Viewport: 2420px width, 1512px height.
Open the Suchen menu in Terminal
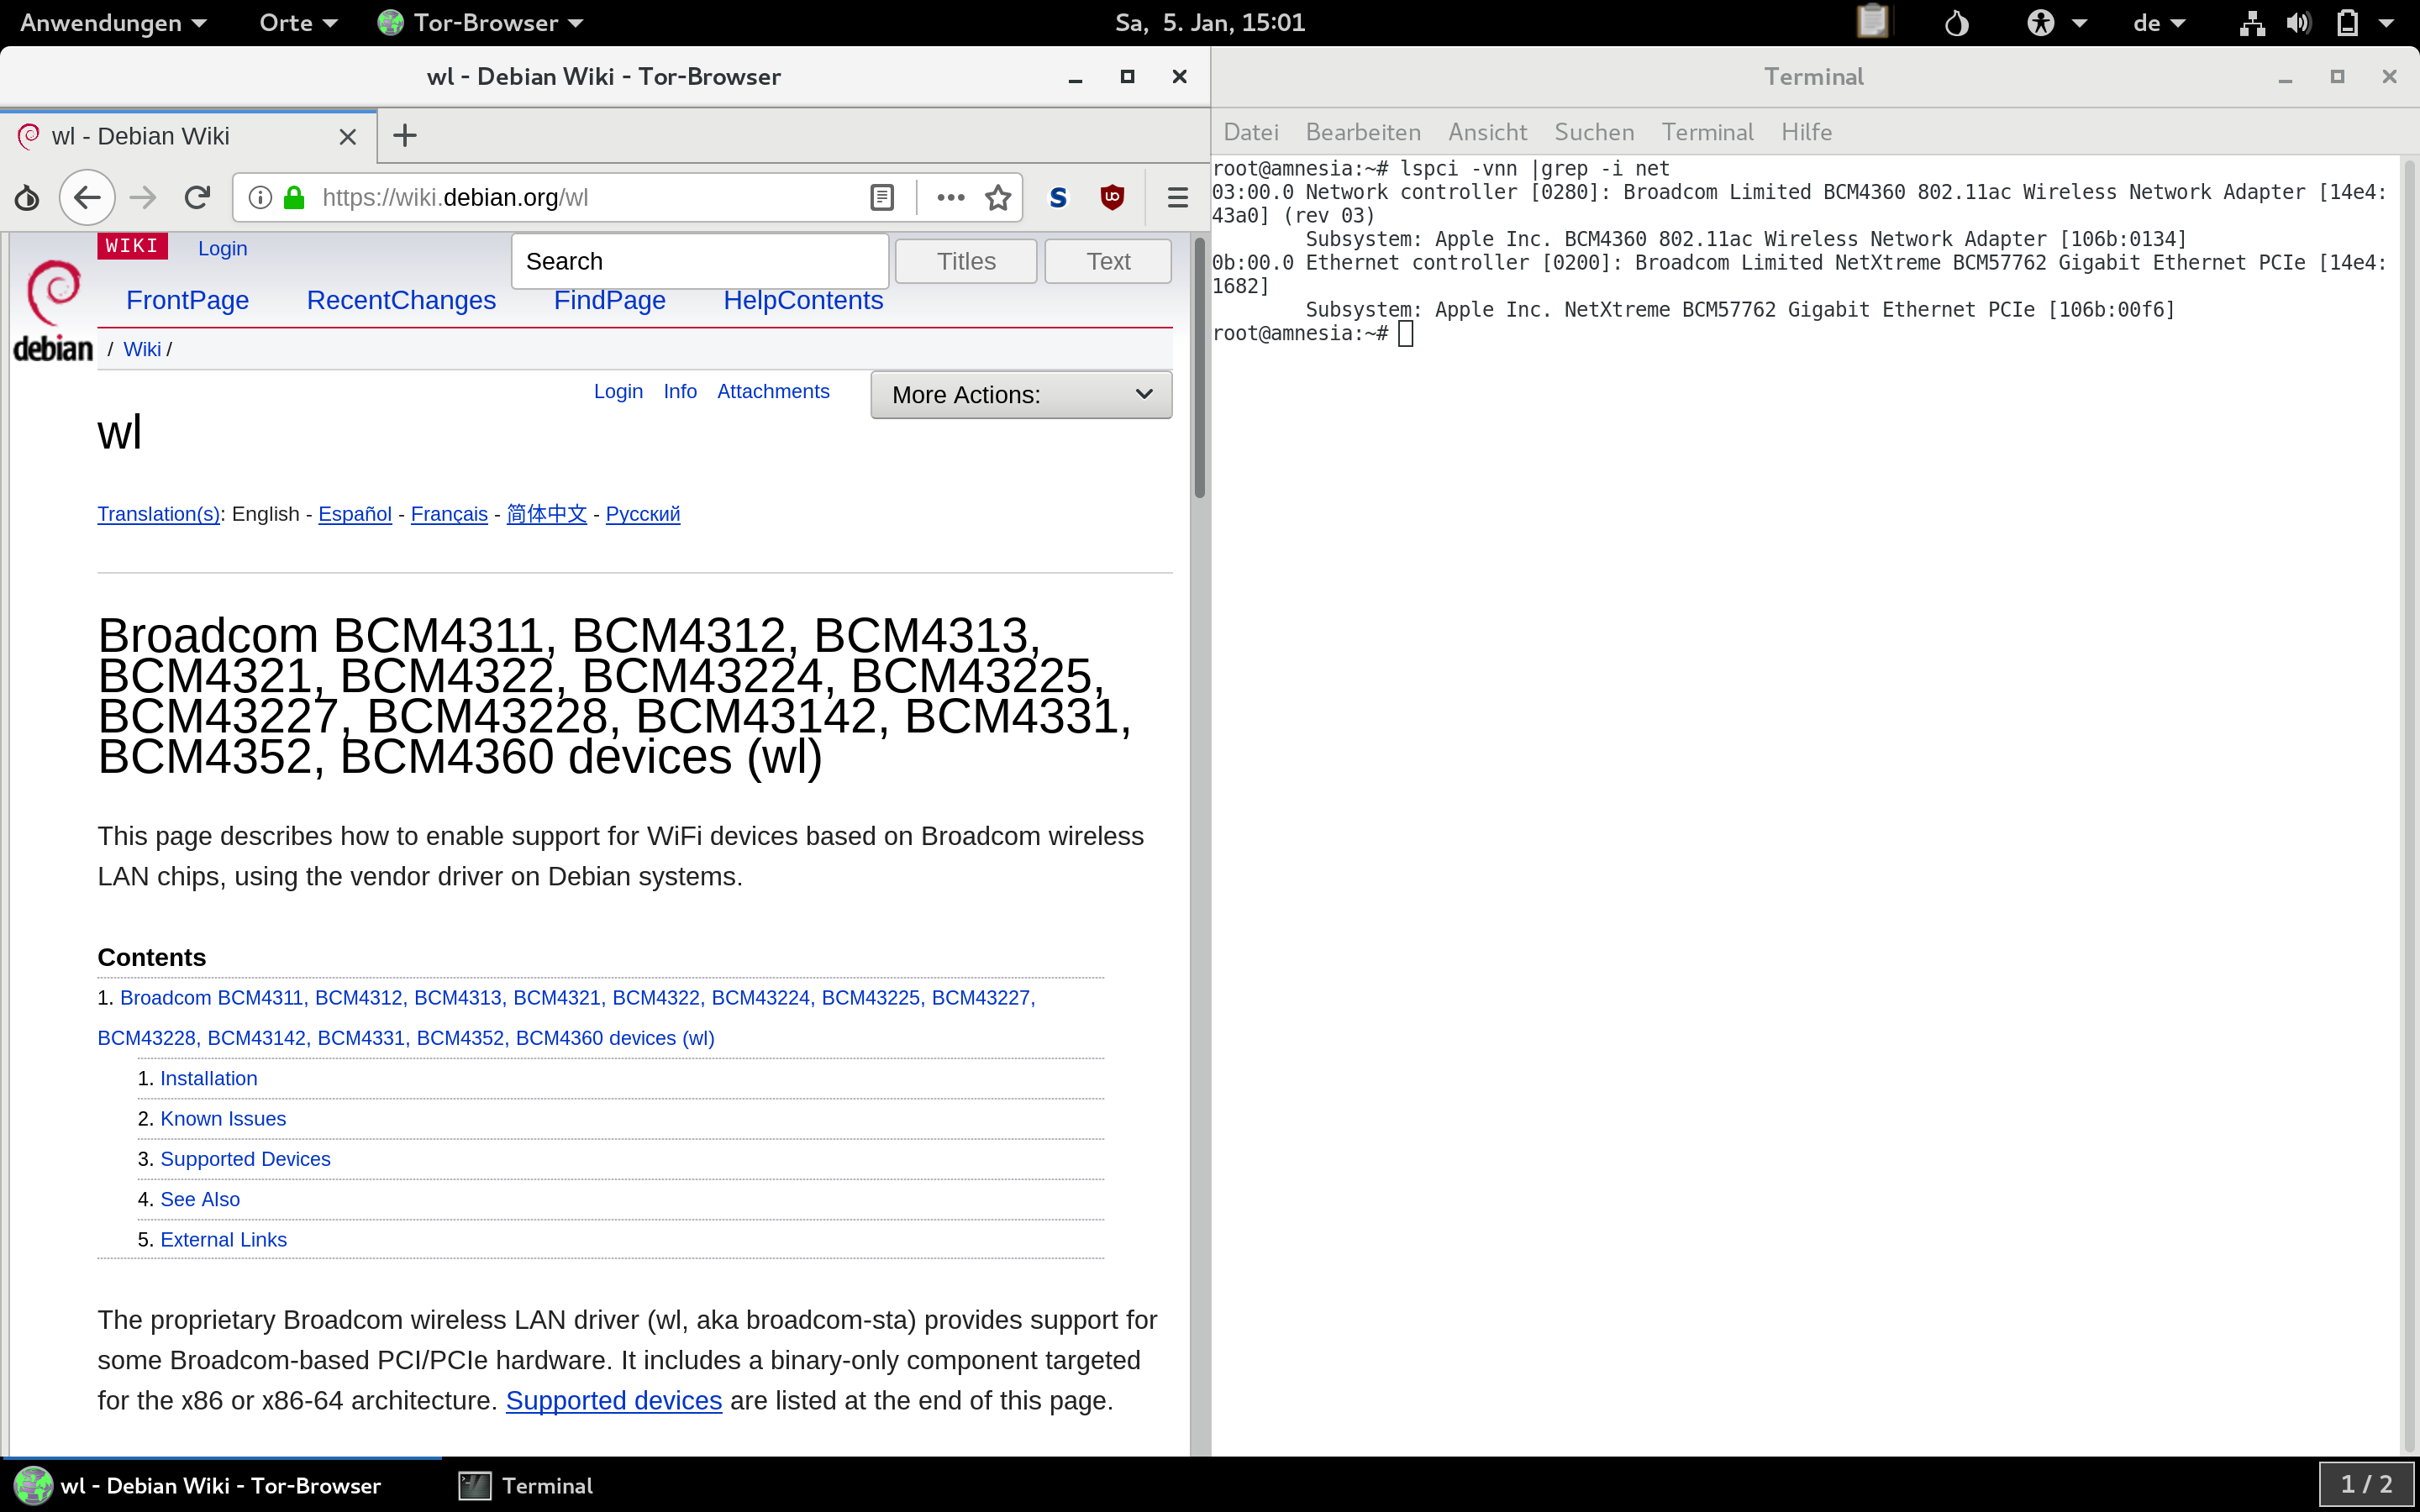pyautogui.click(x=1594, y=132)
